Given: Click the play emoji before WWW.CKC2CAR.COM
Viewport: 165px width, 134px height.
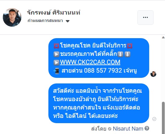Looking at the screenshot, I should pyautogui.click(x=56, y=63).
